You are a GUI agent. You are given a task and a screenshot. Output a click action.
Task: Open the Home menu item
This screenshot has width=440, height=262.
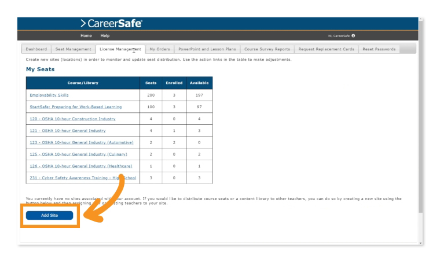click(86, 36)
